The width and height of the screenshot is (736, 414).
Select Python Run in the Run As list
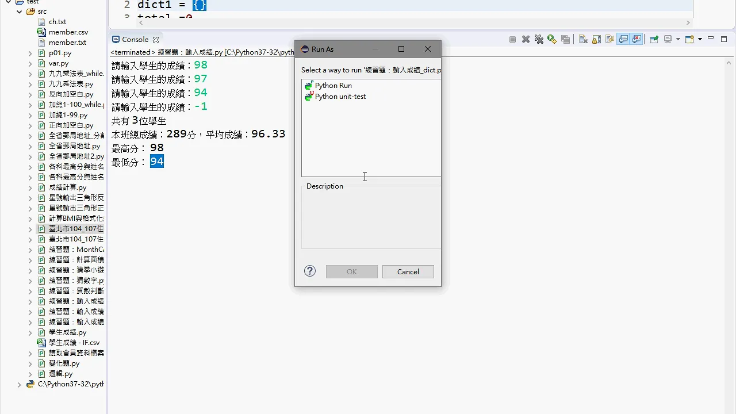333,85
